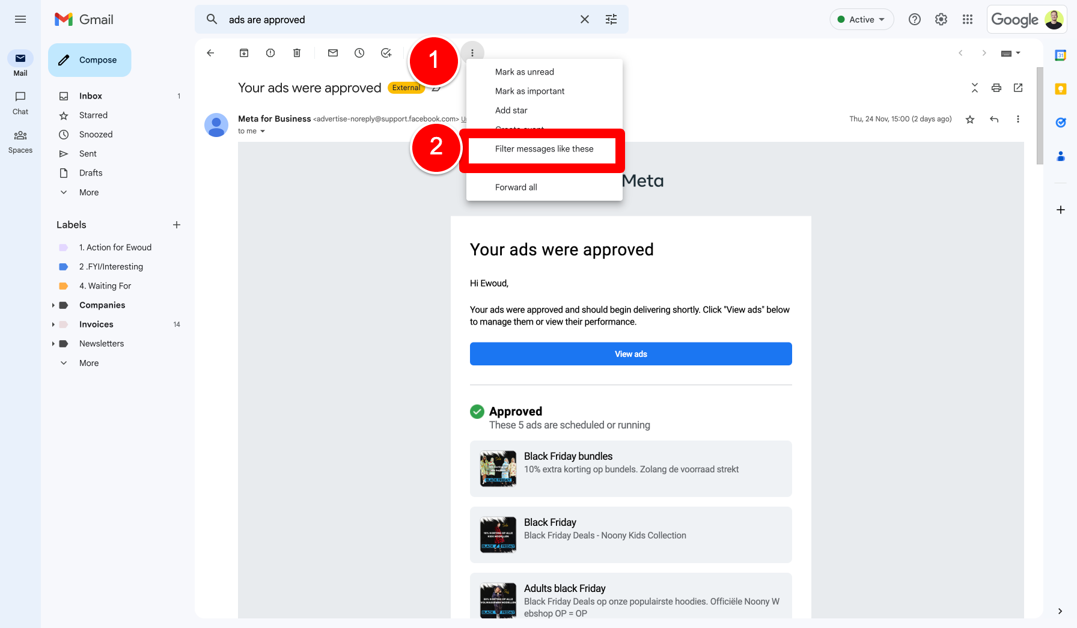Open Contacts side panel

click(x=1061, y=156)
